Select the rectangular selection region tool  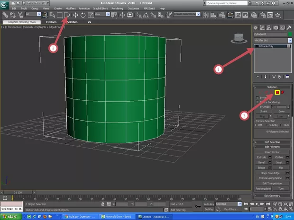coord(59,15)
